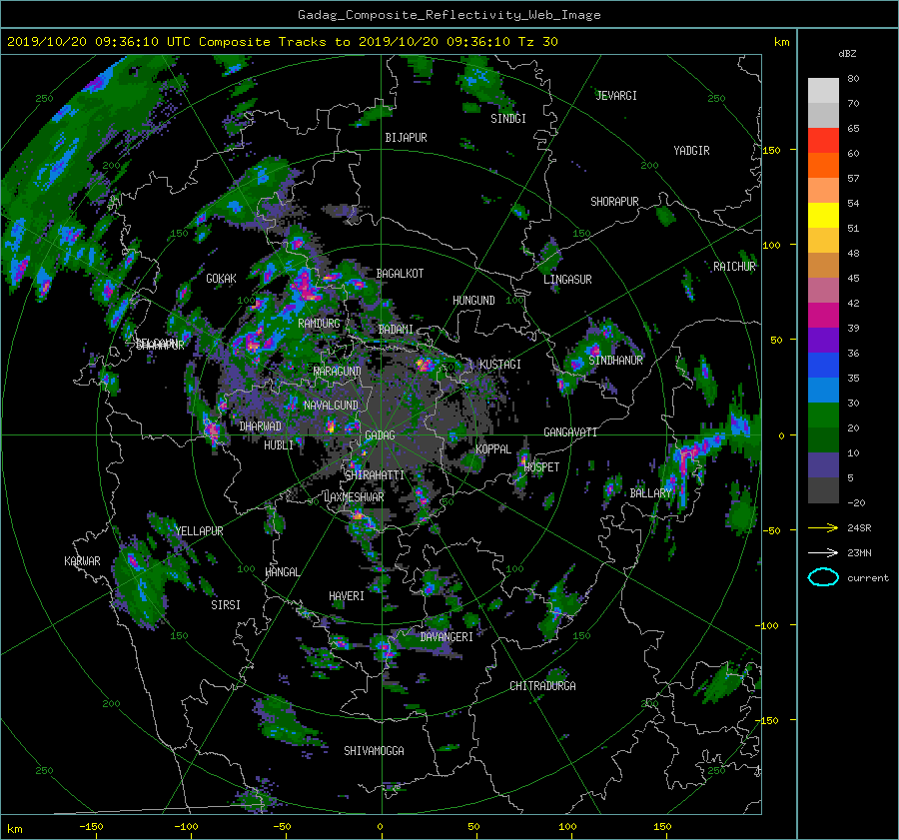Click the light blue 35 dBZ color swatch
This screenshot has height=840, width=899.
[823, 390]
